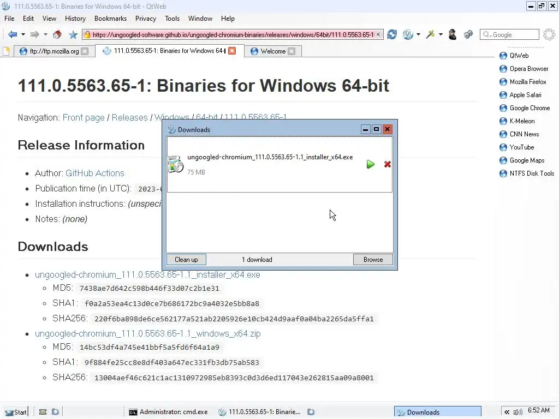Switch to the Welcome tab
Screen dimensions: 559x419
[x=273, y=51]
